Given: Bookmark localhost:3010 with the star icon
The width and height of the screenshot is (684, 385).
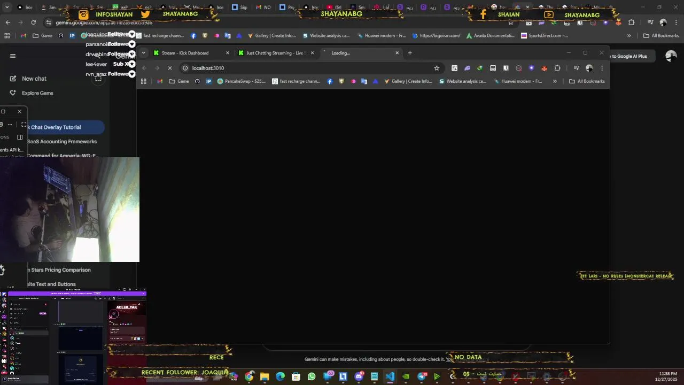Looking at the screenshot, I should (x=437, y=68).
